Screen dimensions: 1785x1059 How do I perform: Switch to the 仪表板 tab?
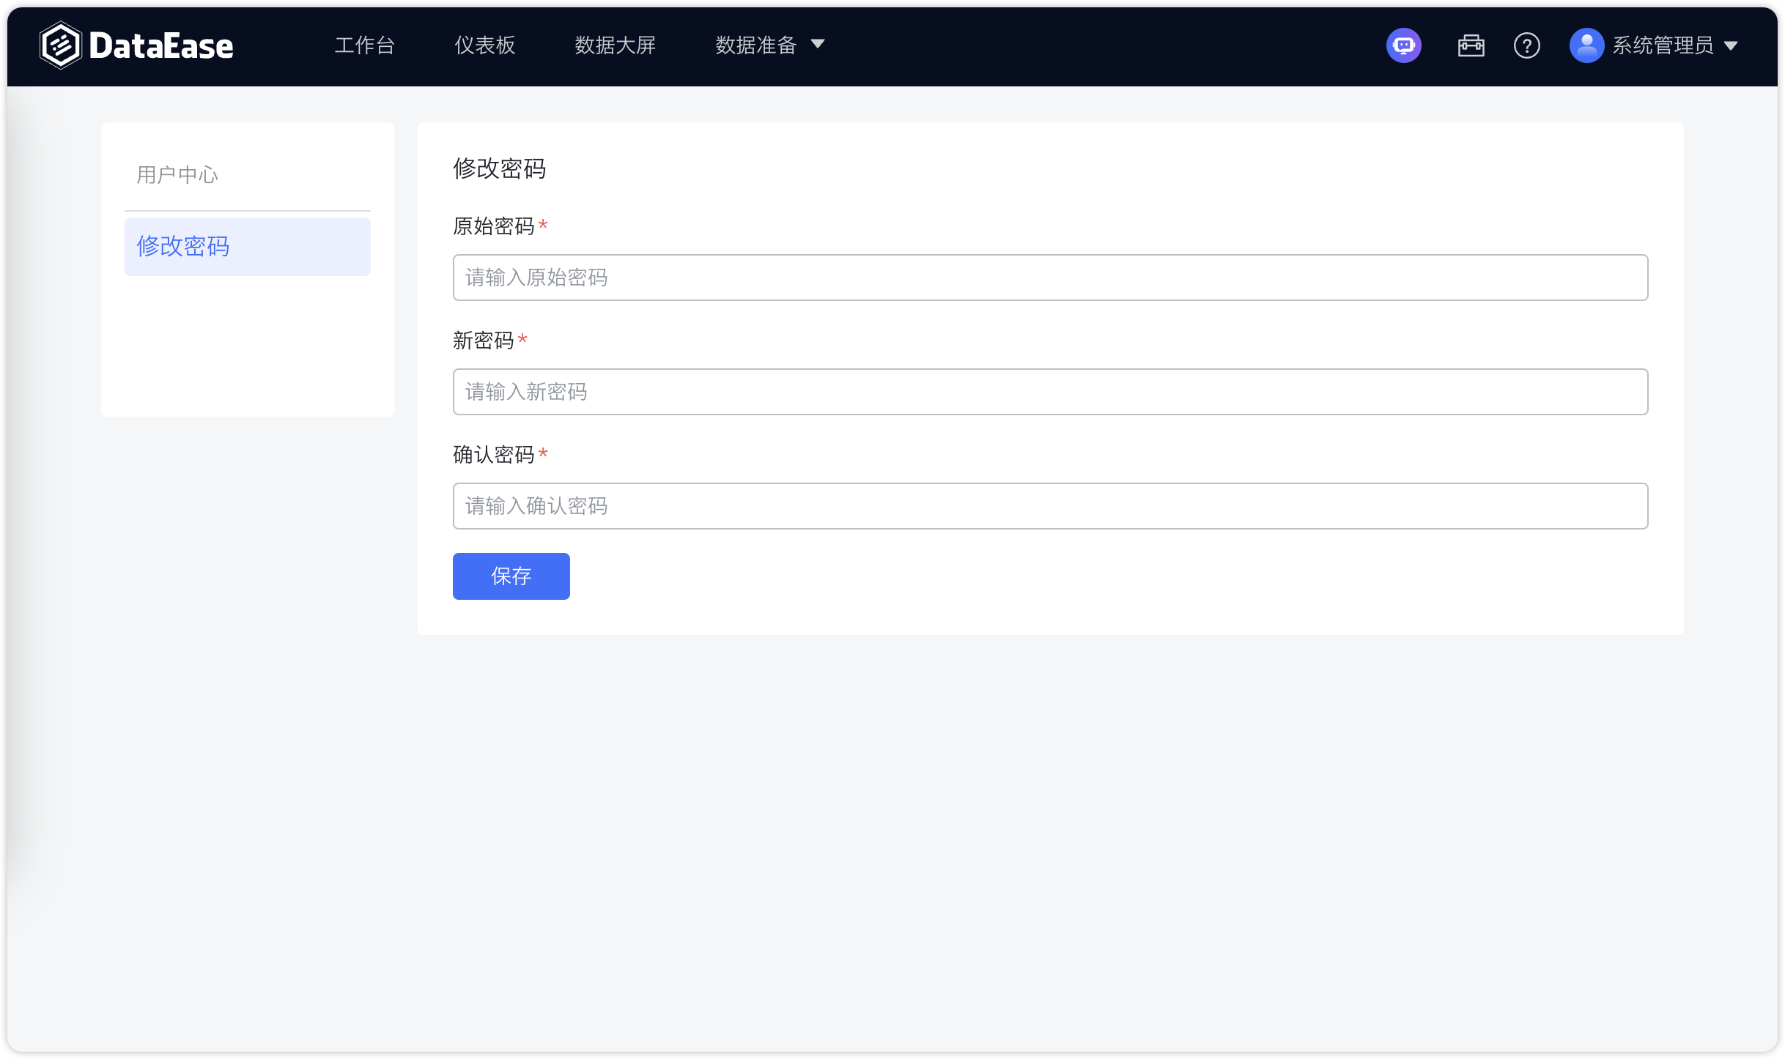pyautogui.click(x=484, y=45)
